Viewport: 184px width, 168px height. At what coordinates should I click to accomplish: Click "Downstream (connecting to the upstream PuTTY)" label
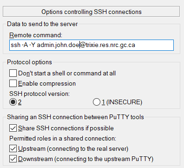[x=86, y=159]
